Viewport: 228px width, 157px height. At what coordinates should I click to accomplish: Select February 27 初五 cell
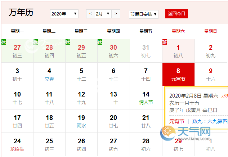tap(113, 144)
